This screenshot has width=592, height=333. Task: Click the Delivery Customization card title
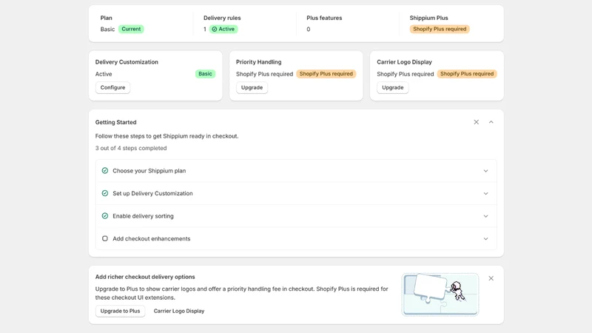[x=127, y=62]
